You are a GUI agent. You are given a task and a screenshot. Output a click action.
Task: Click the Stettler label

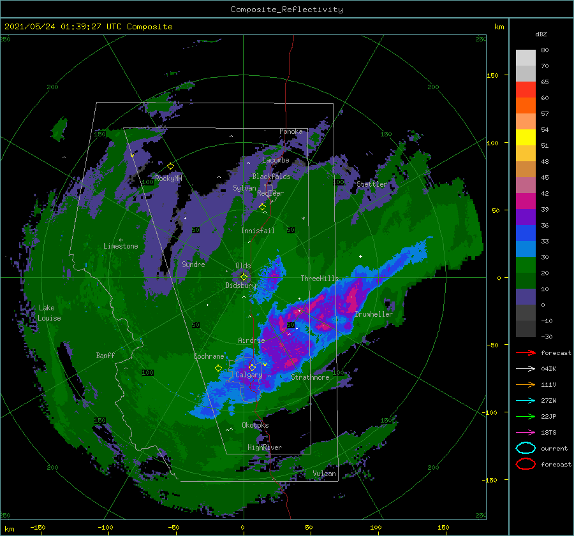point(372,184)
